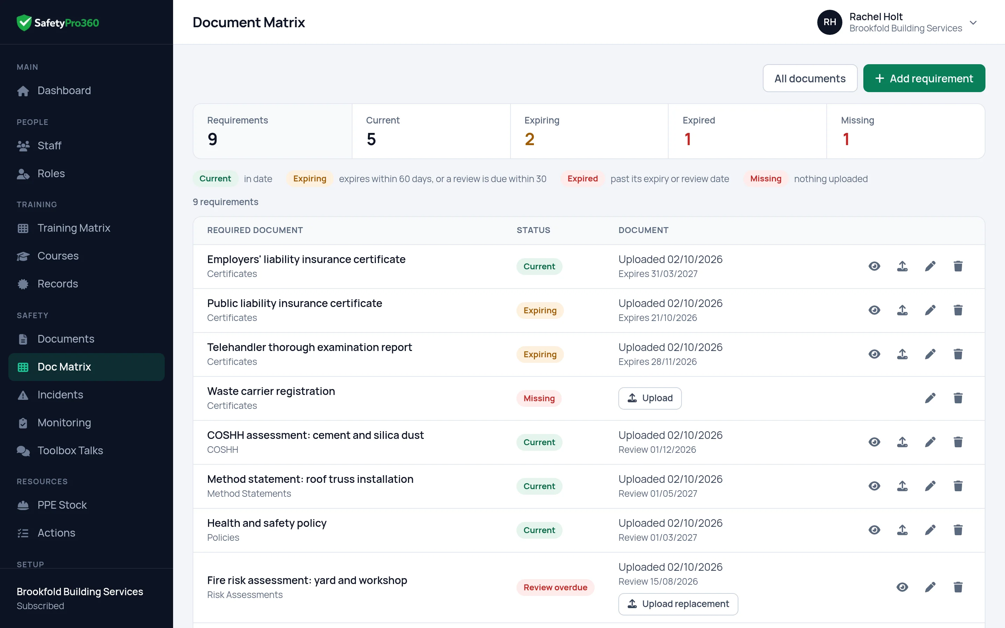Screen dimensions: 1005x628
Task: Delete the Public liability insurance certificate requirement
Action: point(958,310)
